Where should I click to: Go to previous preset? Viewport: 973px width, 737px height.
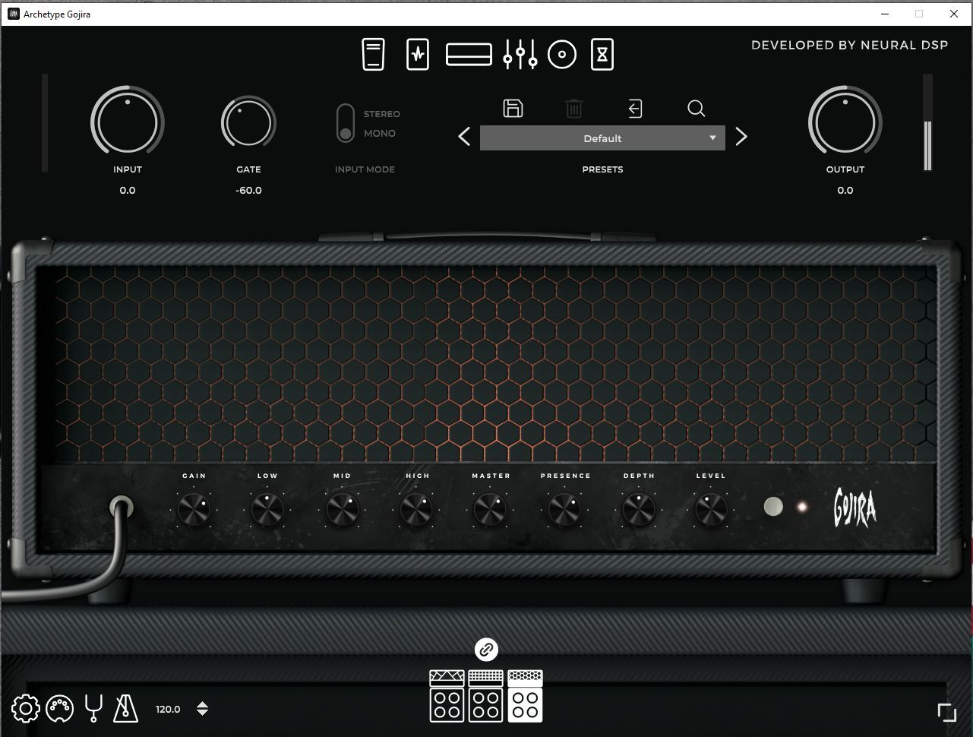click(464, 137)
